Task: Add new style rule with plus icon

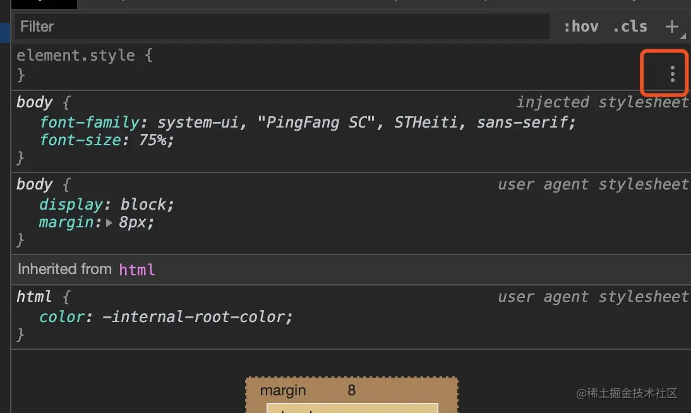Action: point(671,27)
